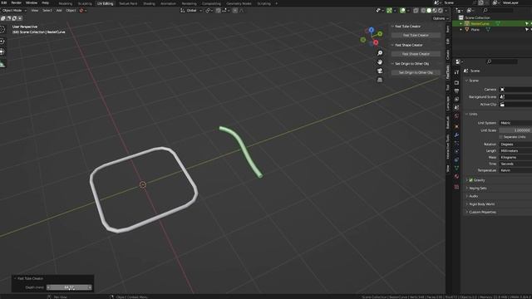Enable Separate Units checkbox
This screenshot has width=532, height=299.
[501, 137]
